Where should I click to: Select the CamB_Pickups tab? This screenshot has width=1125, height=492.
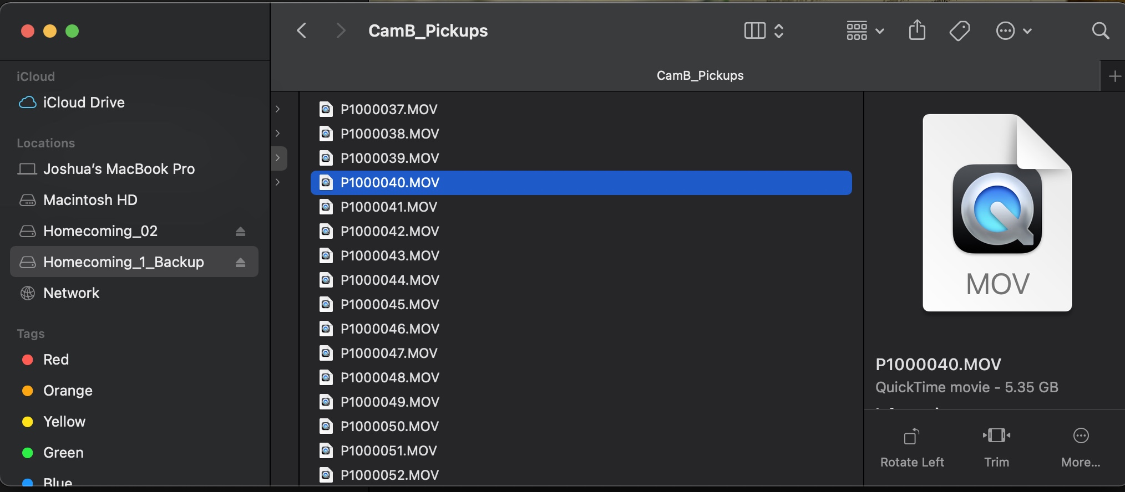[700, 75]
